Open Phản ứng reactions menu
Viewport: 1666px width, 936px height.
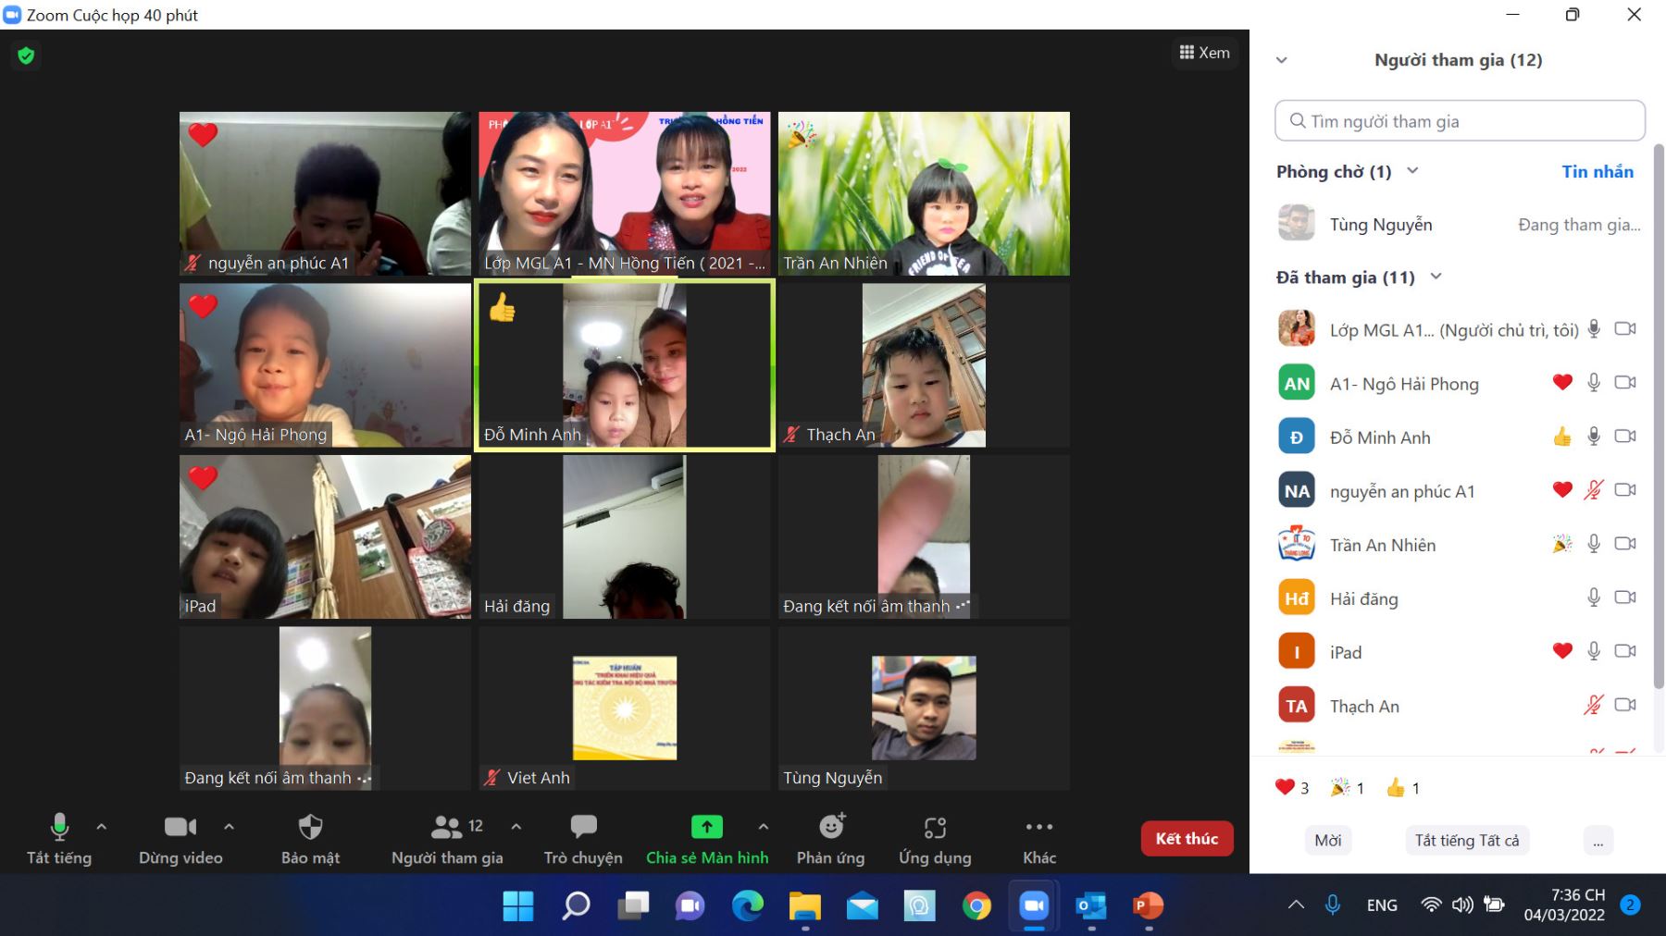tap(830, 828)
